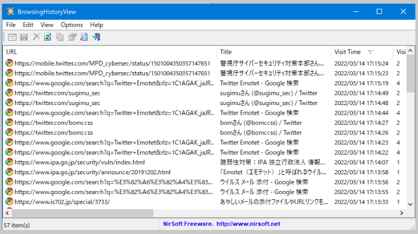Image resolution: width=418 pixels, height=234 pixels.
Task: Open the NirSoft http://www.nirsoft.net link
Action: pos(248,224)
